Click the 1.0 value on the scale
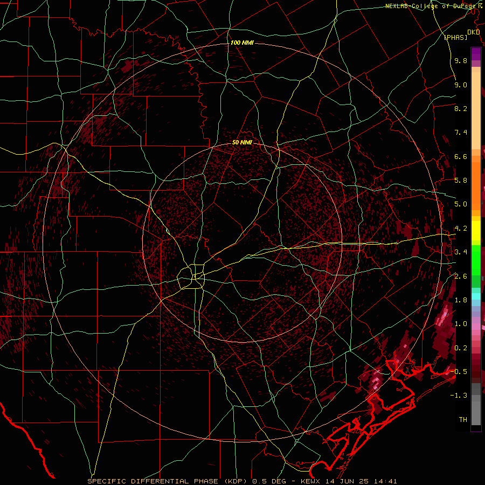This screenshot has width=485, height=485. point(461,324)
